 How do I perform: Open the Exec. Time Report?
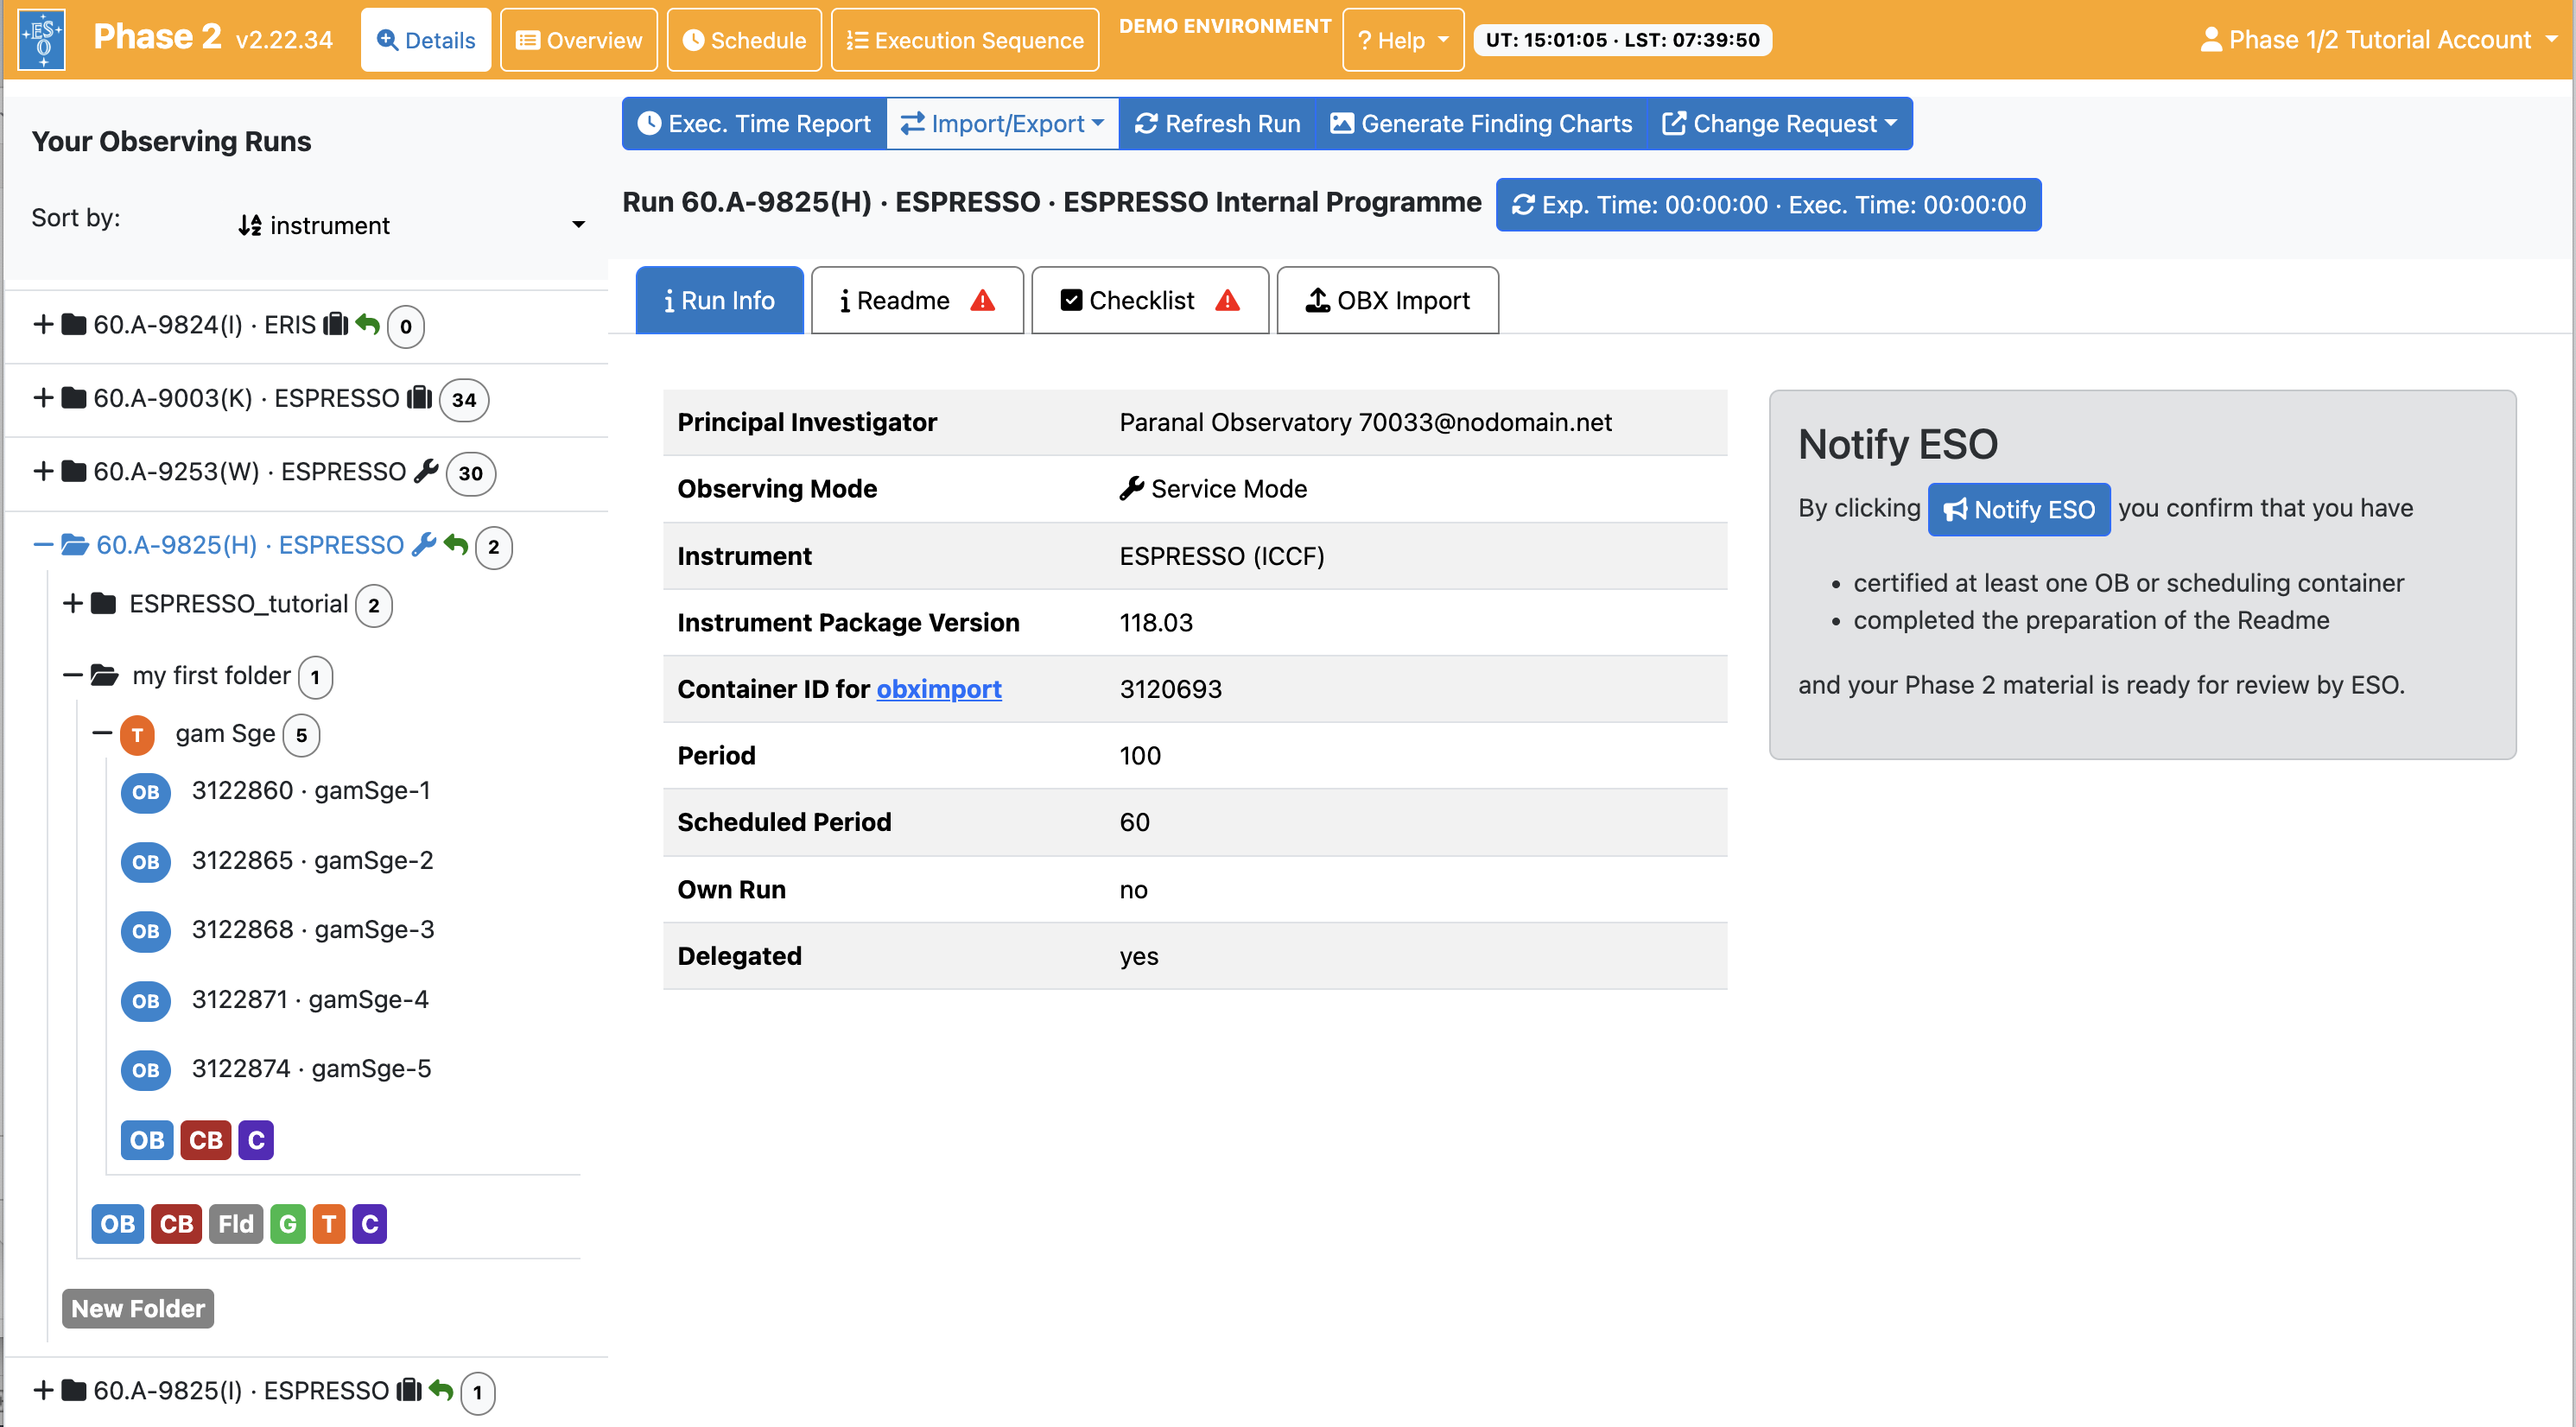click(x=754, y=124)
